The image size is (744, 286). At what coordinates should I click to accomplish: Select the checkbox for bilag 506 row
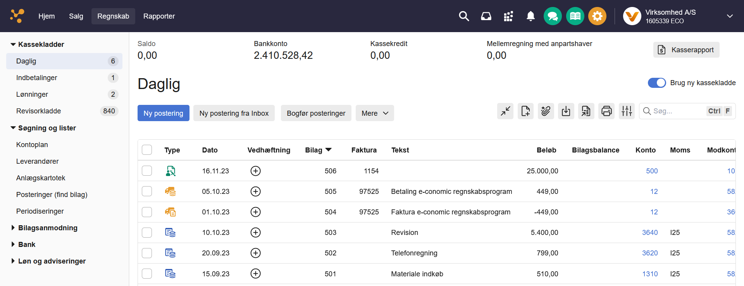point(147,171)
